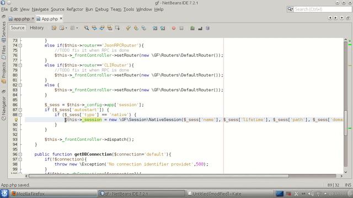Close the app.php tab
The width and height of the screenshot is (353, 198).
click(x=33, y=18)
